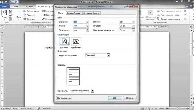Click the Номера строк line numbers icon
This screenshot has height=110, width=194.
43,15
